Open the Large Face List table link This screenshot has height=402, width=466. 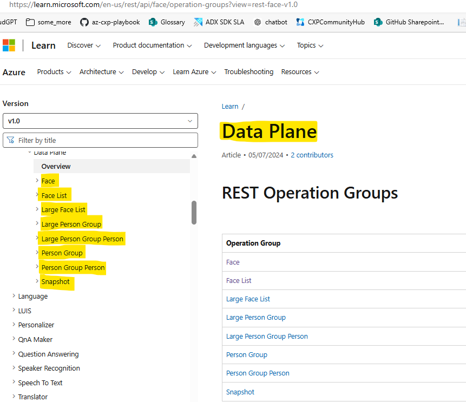click(x=248, y=299)
